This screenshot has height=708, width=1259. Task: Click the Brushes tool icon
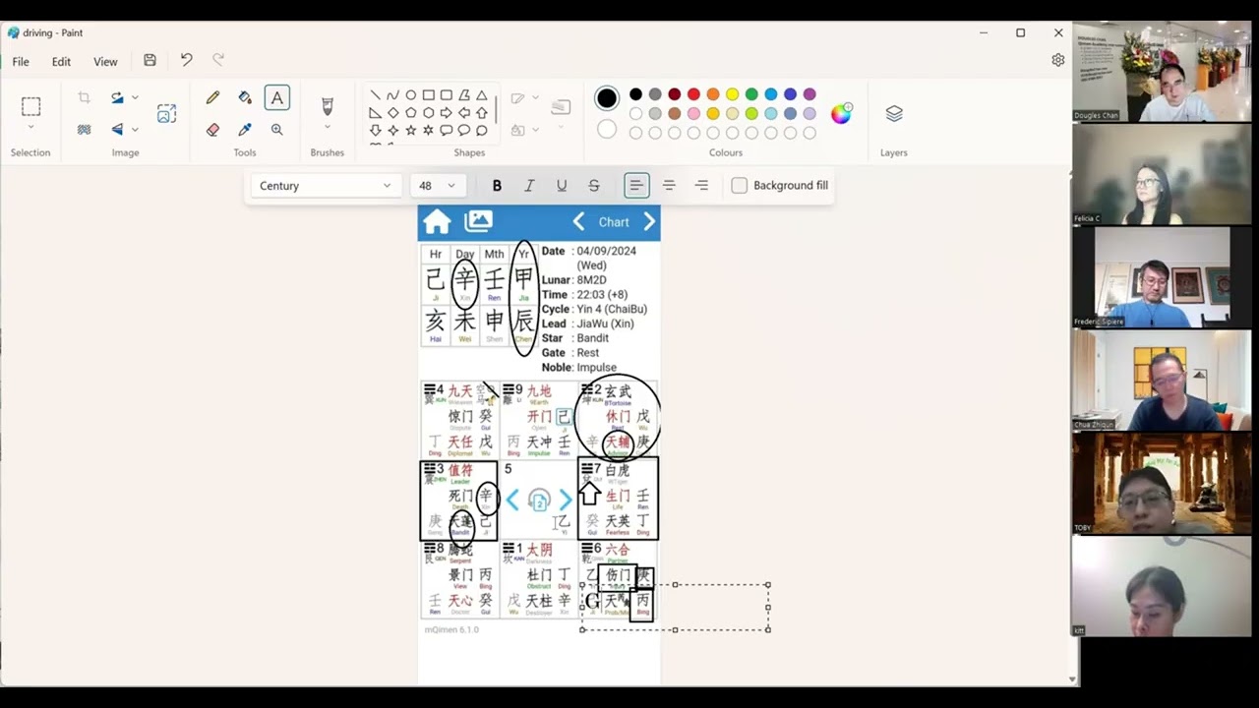pos(328,106)
